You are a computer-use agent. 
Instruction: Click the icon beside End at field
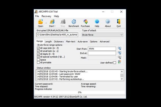(120, 53)
